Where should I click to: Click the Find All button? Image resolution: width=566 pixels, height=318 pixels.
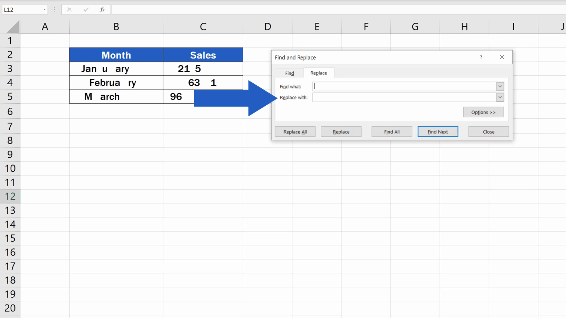392,132
